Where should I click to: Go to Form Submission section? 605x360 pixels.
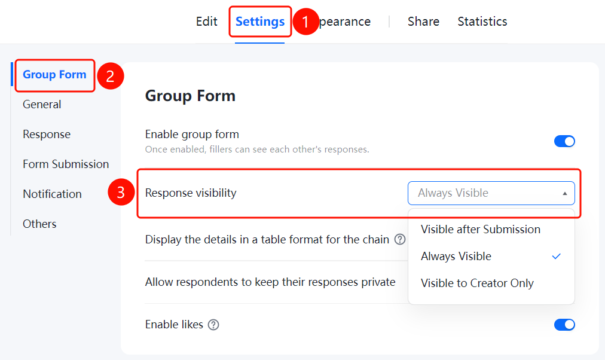click(x=66, y=164)
